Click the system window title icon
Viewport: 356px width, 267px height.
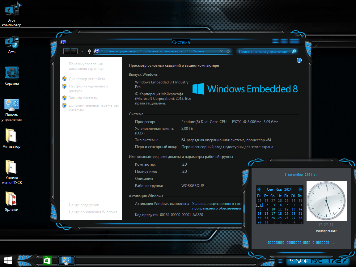tap(63, 42)
